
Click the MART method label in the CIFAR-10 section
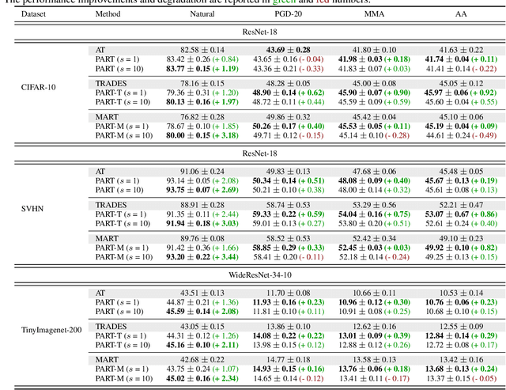108,116
